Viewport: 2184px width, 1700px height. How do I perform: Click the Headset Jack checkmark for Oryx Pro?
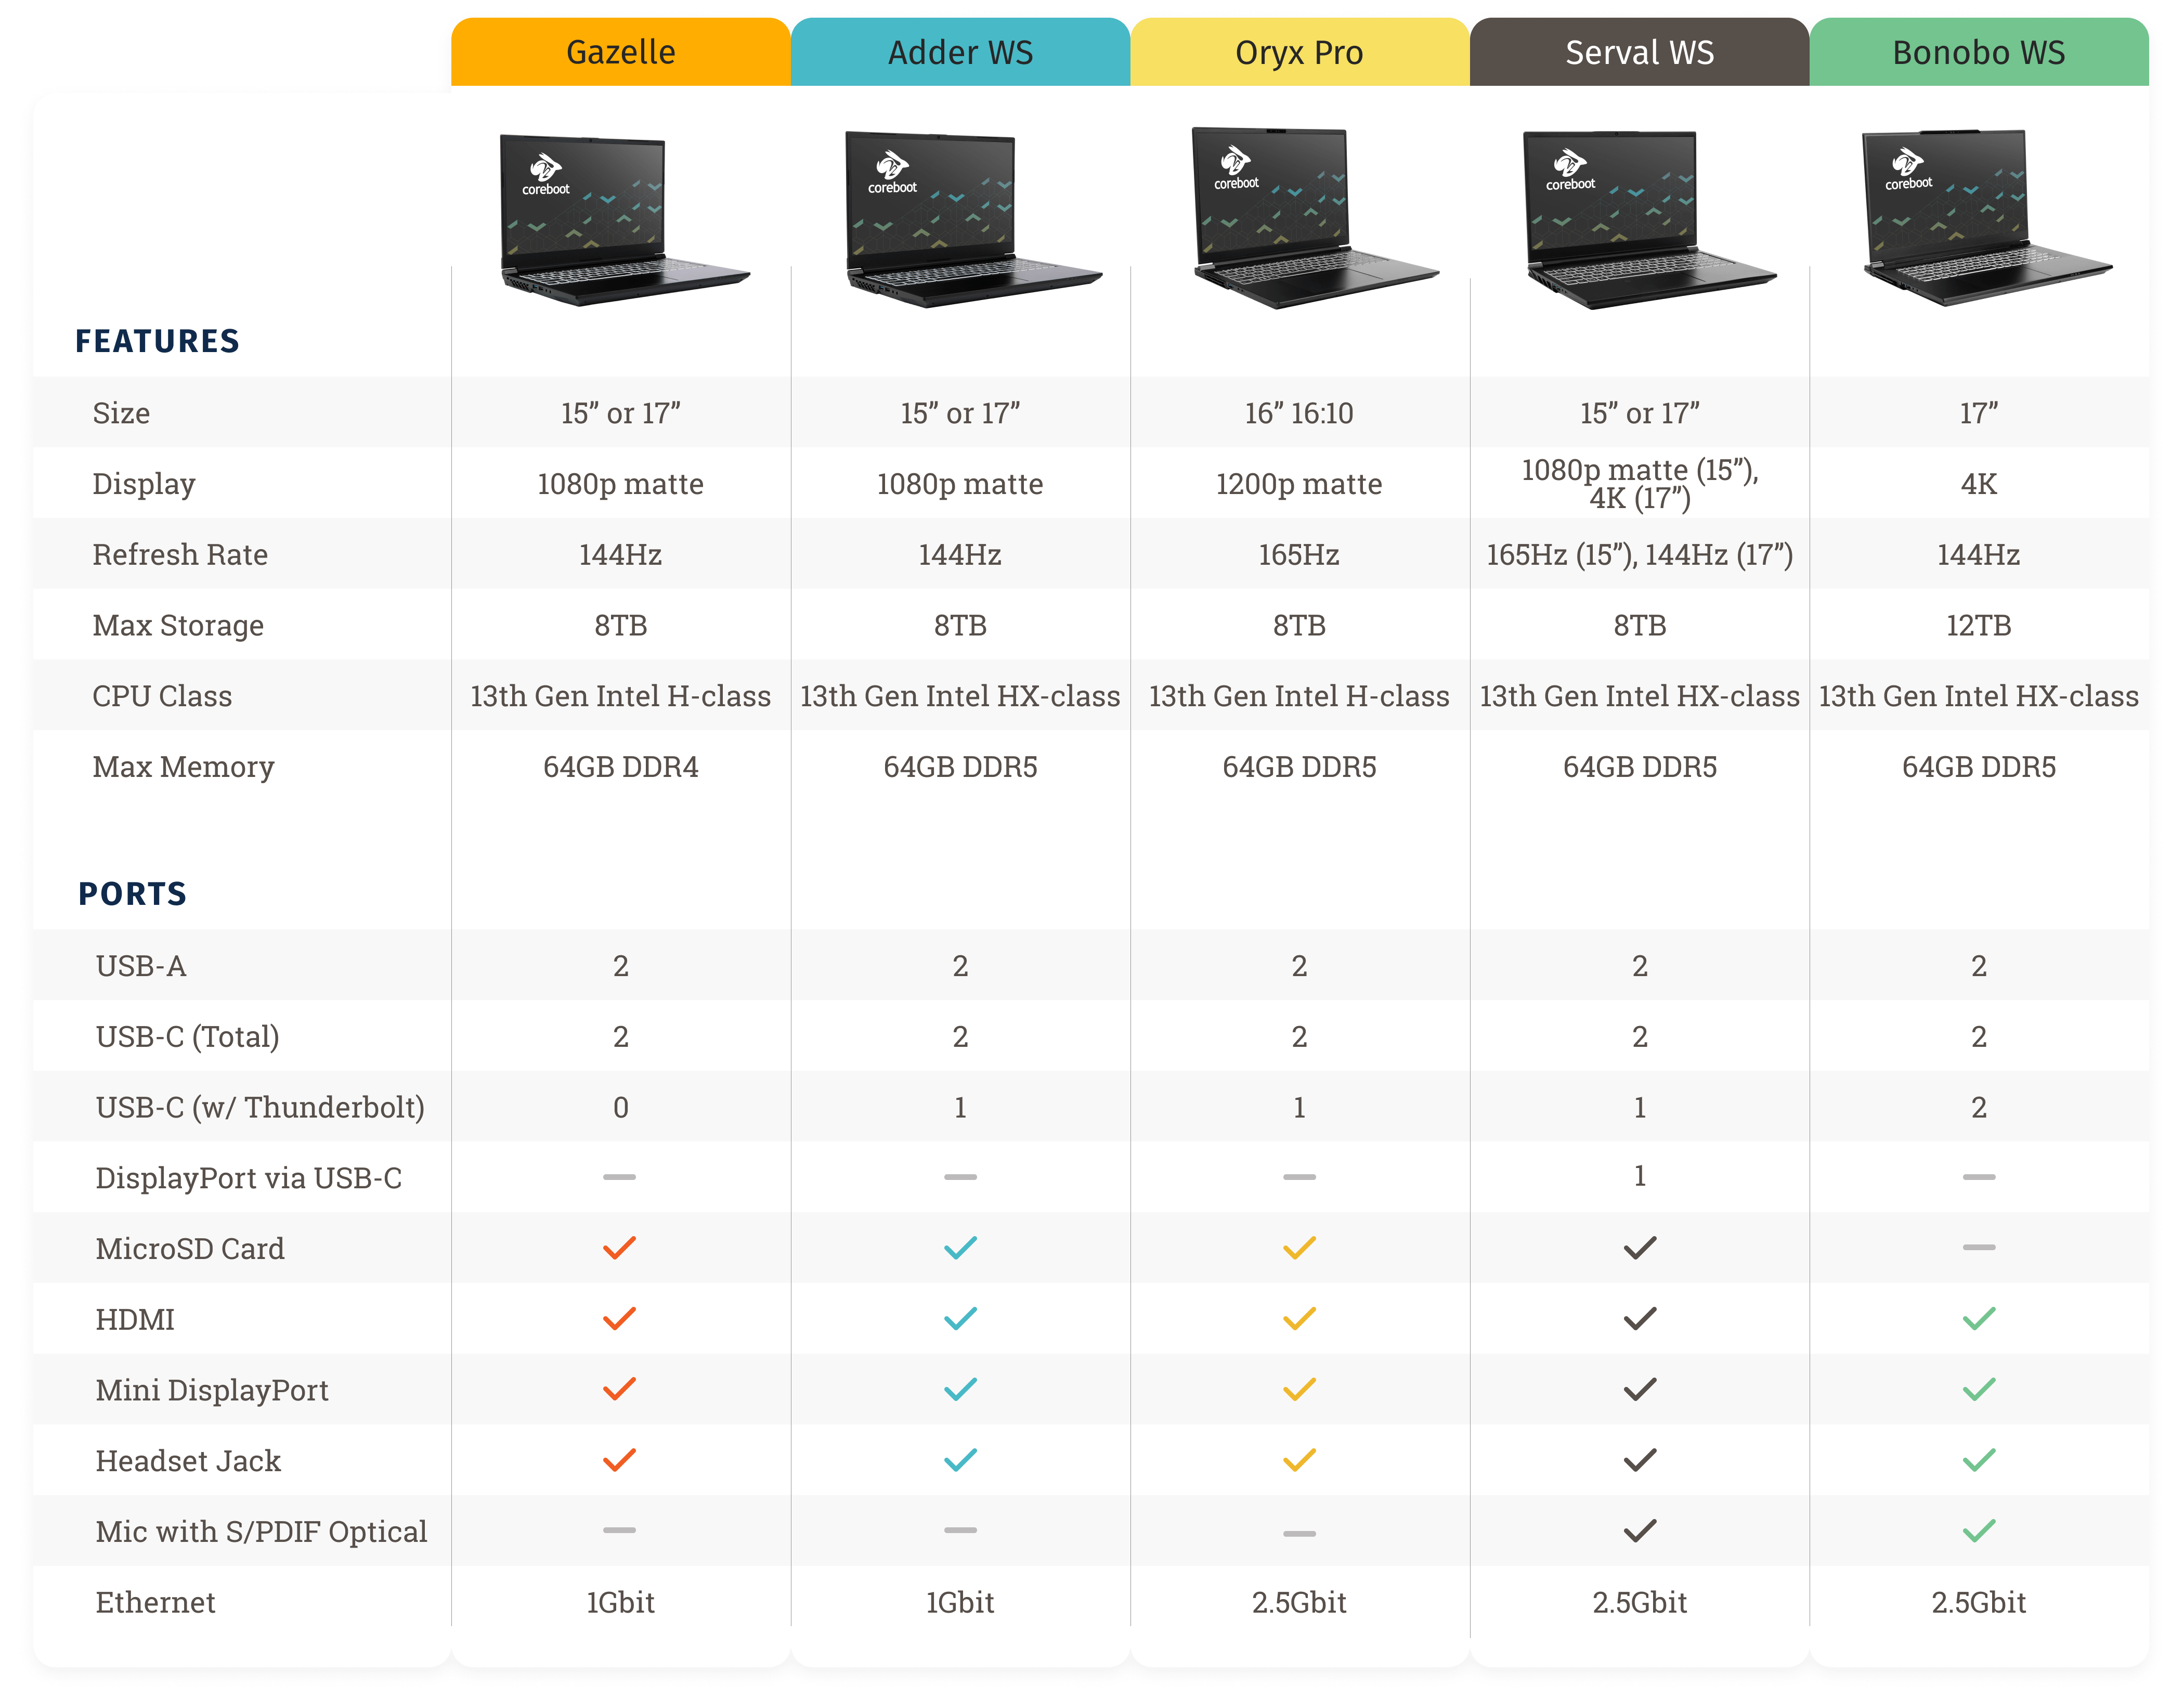click(x=1299, y=1459)
